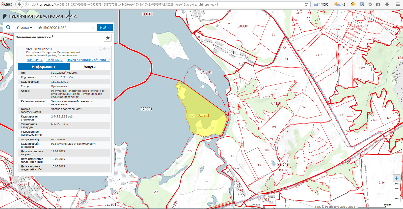Select the value Земельный участок

tap(64, 73)
